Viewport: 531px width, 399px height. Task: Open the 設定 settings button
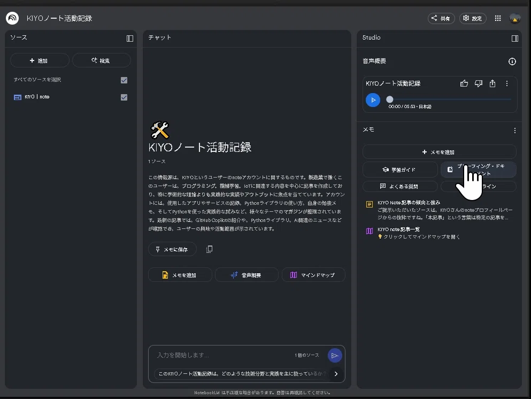click(x=473, y=18)
